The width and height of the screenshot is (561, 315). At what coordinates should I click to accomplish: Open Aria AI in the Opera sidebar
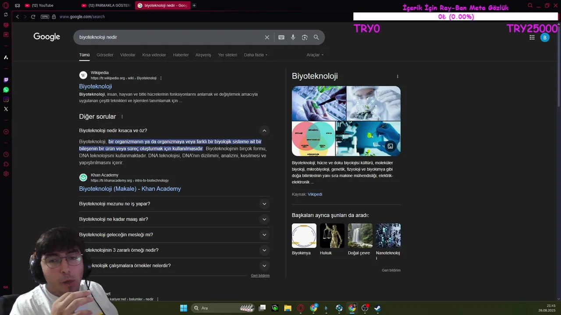tap(6, 57)
